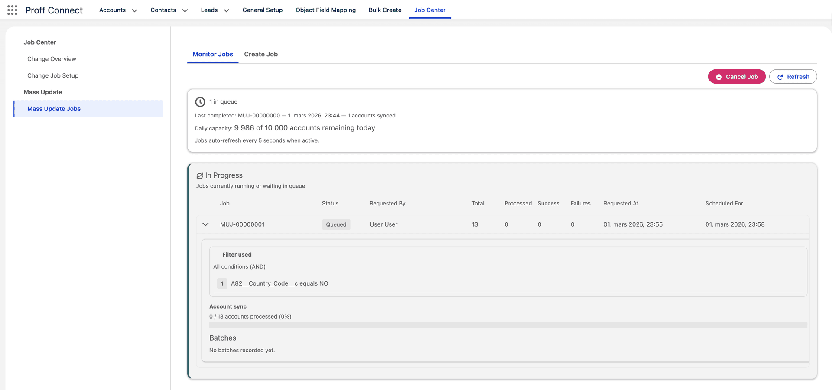Navigate to Bulk Create
832x390 pixels.
click(385, 10)
